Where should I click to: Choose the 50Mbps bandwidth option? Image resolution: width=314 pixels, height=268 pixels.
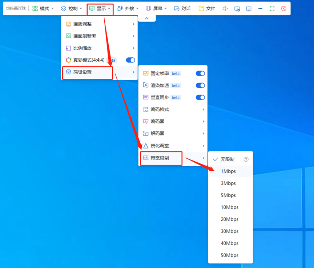click(229, 255)
